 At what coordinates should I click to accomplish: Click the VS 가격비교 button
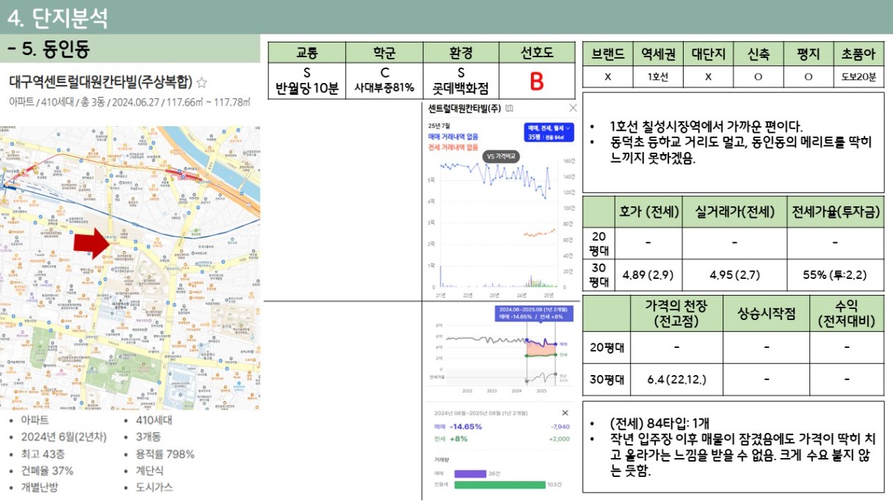click(501, 156)
